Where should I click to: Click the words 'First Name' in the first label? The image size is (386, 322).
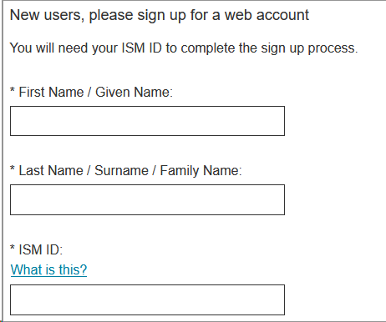(x=51, y=92)
